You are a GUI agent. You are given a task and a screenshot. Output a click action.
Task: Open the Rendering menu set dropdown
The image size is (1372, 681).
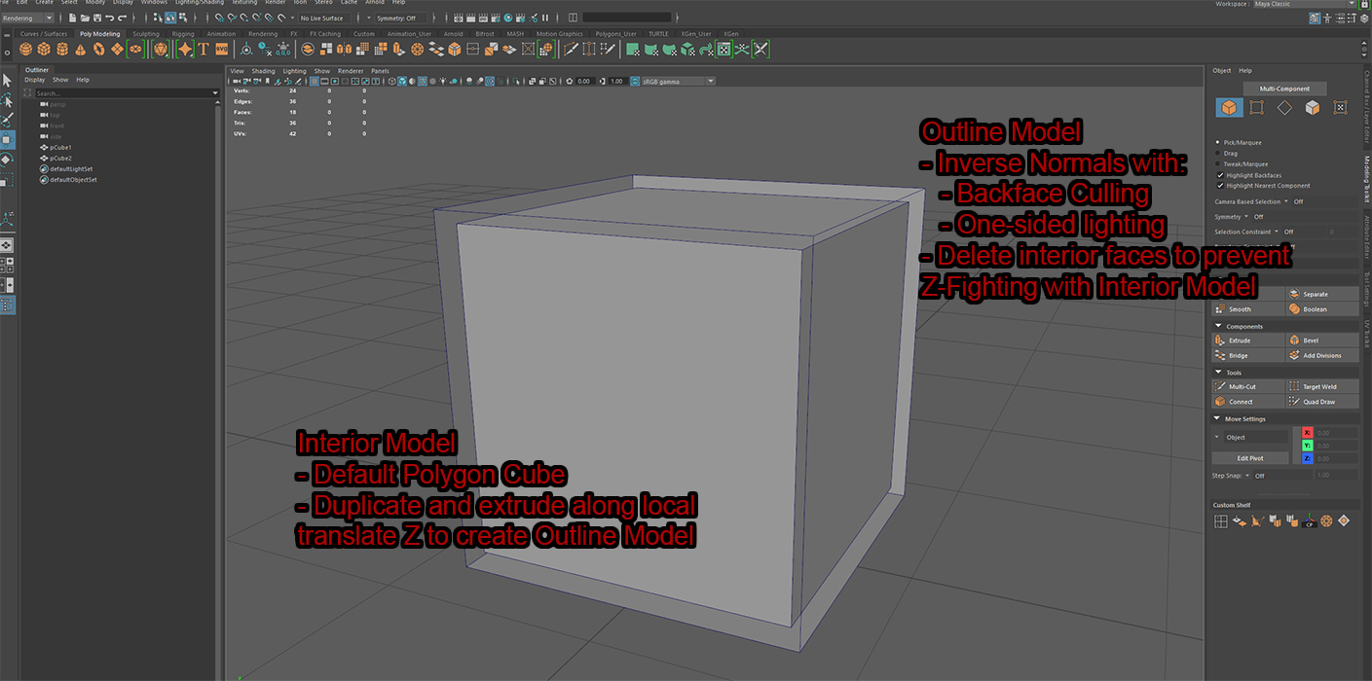(x=29, y=18)
